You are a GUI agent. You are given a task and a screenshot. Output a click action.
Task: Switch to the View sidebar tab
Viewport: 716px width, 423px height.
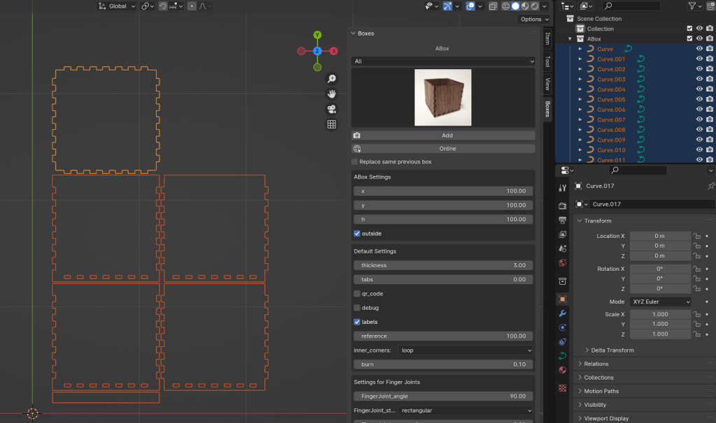(547, 84)
